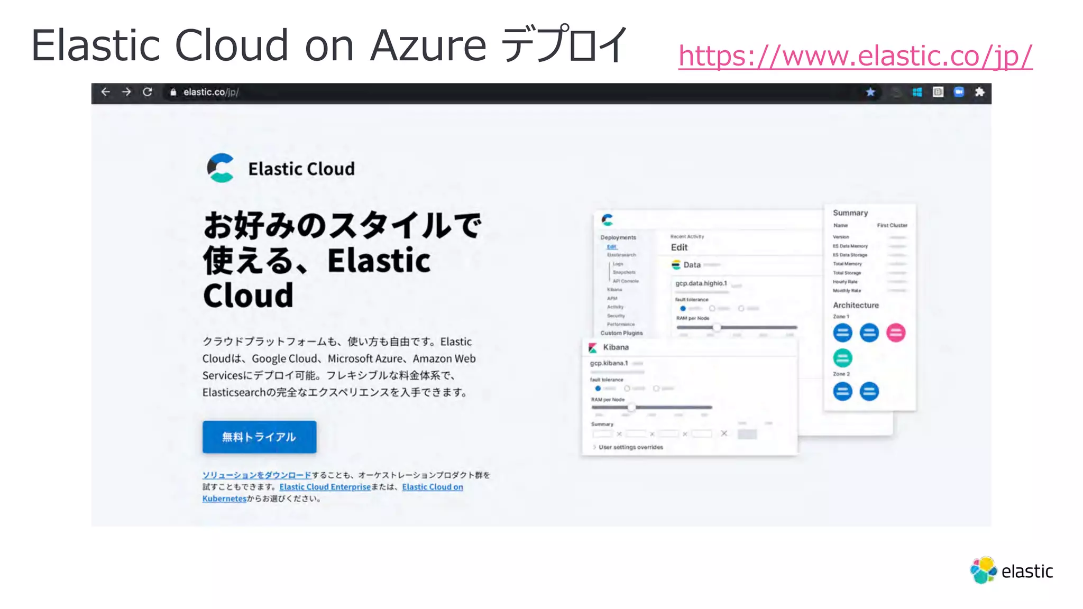Screen dimensions: 1083x609
Task: Click the second blue node circle in Zone 2
Action: coord(869,391)
